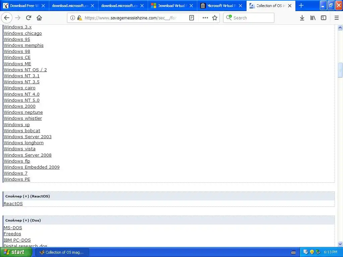Close the 'Collection of OS' tab

(290, 6)
